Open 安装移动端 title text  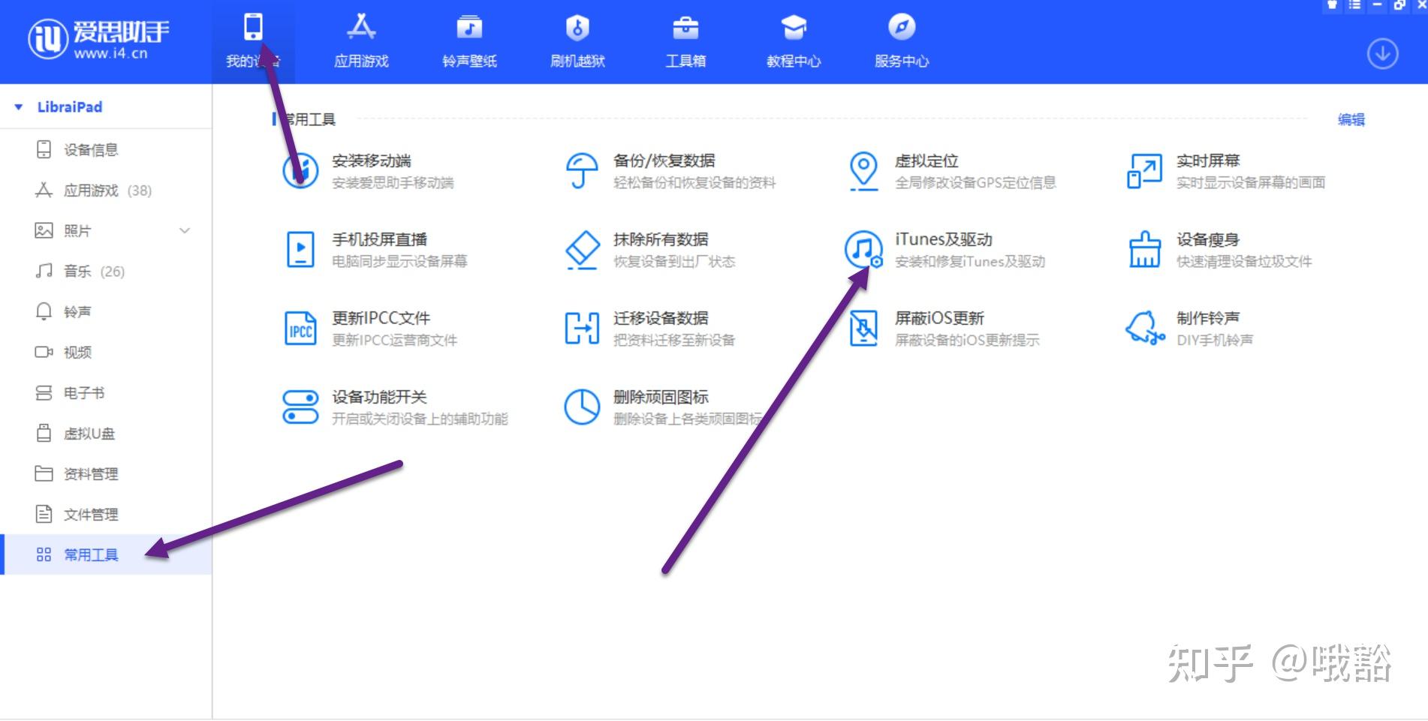click(372, 161)
